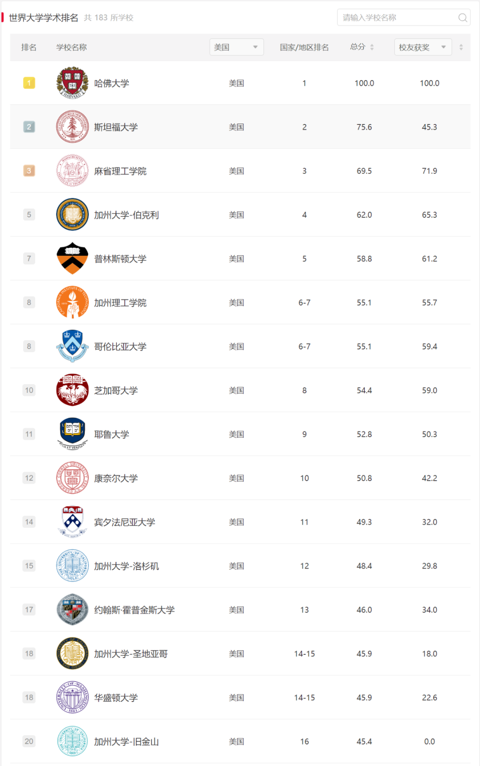The height and width of the screenshot is (766, 480).
Task: Sort by 总分 using the sort arrows
Action: pos(372,47)
